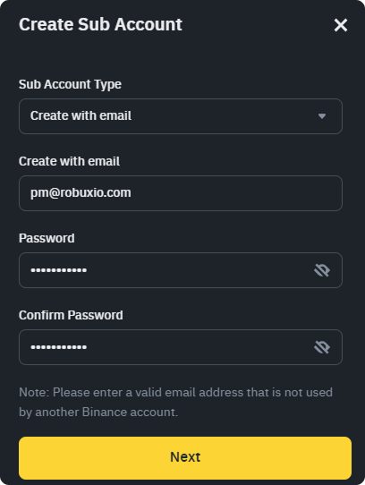Click inside the Password input field
The height and width of the screenshot is (485, 365).
point(181,270)
